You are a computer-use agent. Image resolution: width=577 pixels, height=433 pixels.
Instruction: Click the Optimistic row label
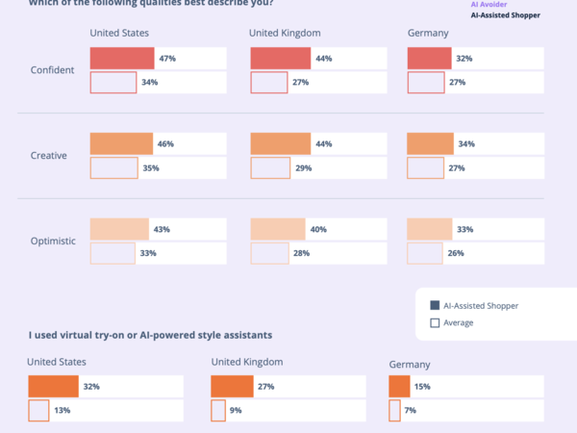(52, 241)
